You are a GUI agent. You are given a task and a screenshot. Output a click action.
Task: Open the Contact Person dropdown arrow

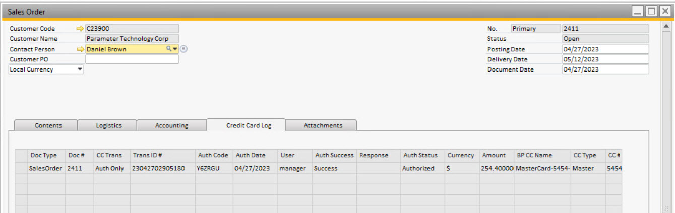tap(175, 49)
